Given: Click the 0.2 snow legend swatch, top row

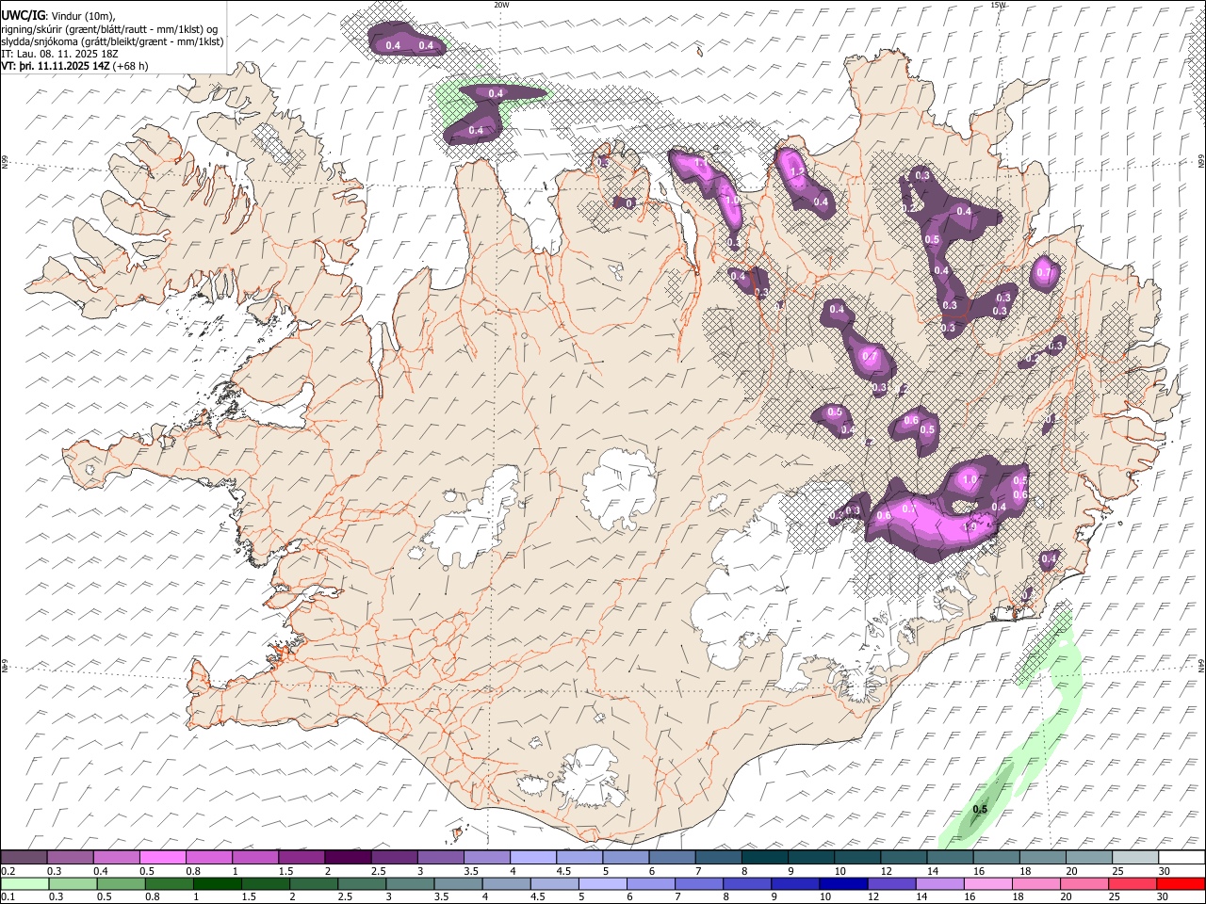Looking at the screenshot, I should click(24, 857).
